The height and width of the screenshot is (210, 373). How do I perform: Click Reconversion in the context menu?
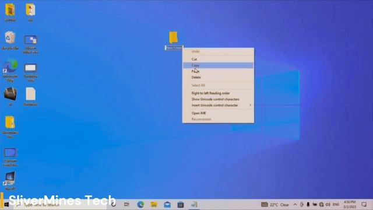[218, 119]
